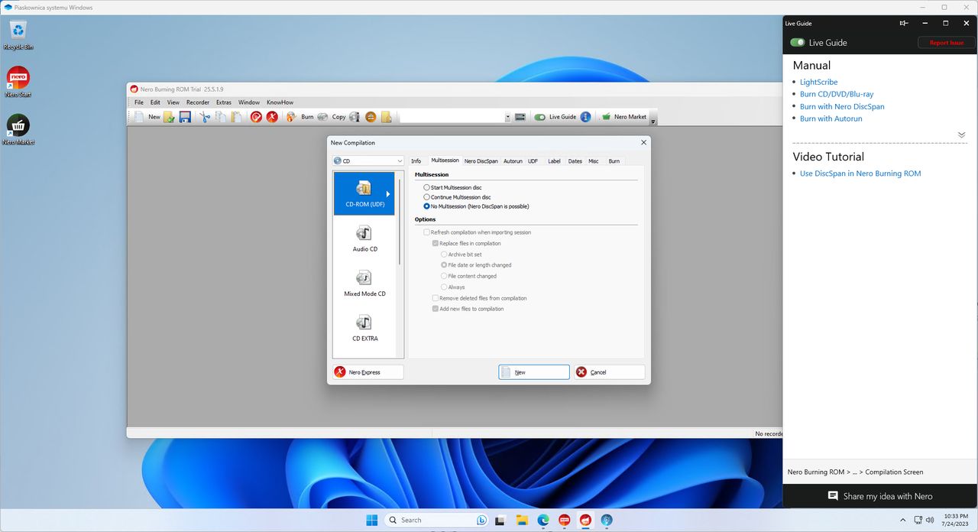Open the Nero Start desktop shortcut
The width and height of the screenshot is (978, 532).
point(18,83)
